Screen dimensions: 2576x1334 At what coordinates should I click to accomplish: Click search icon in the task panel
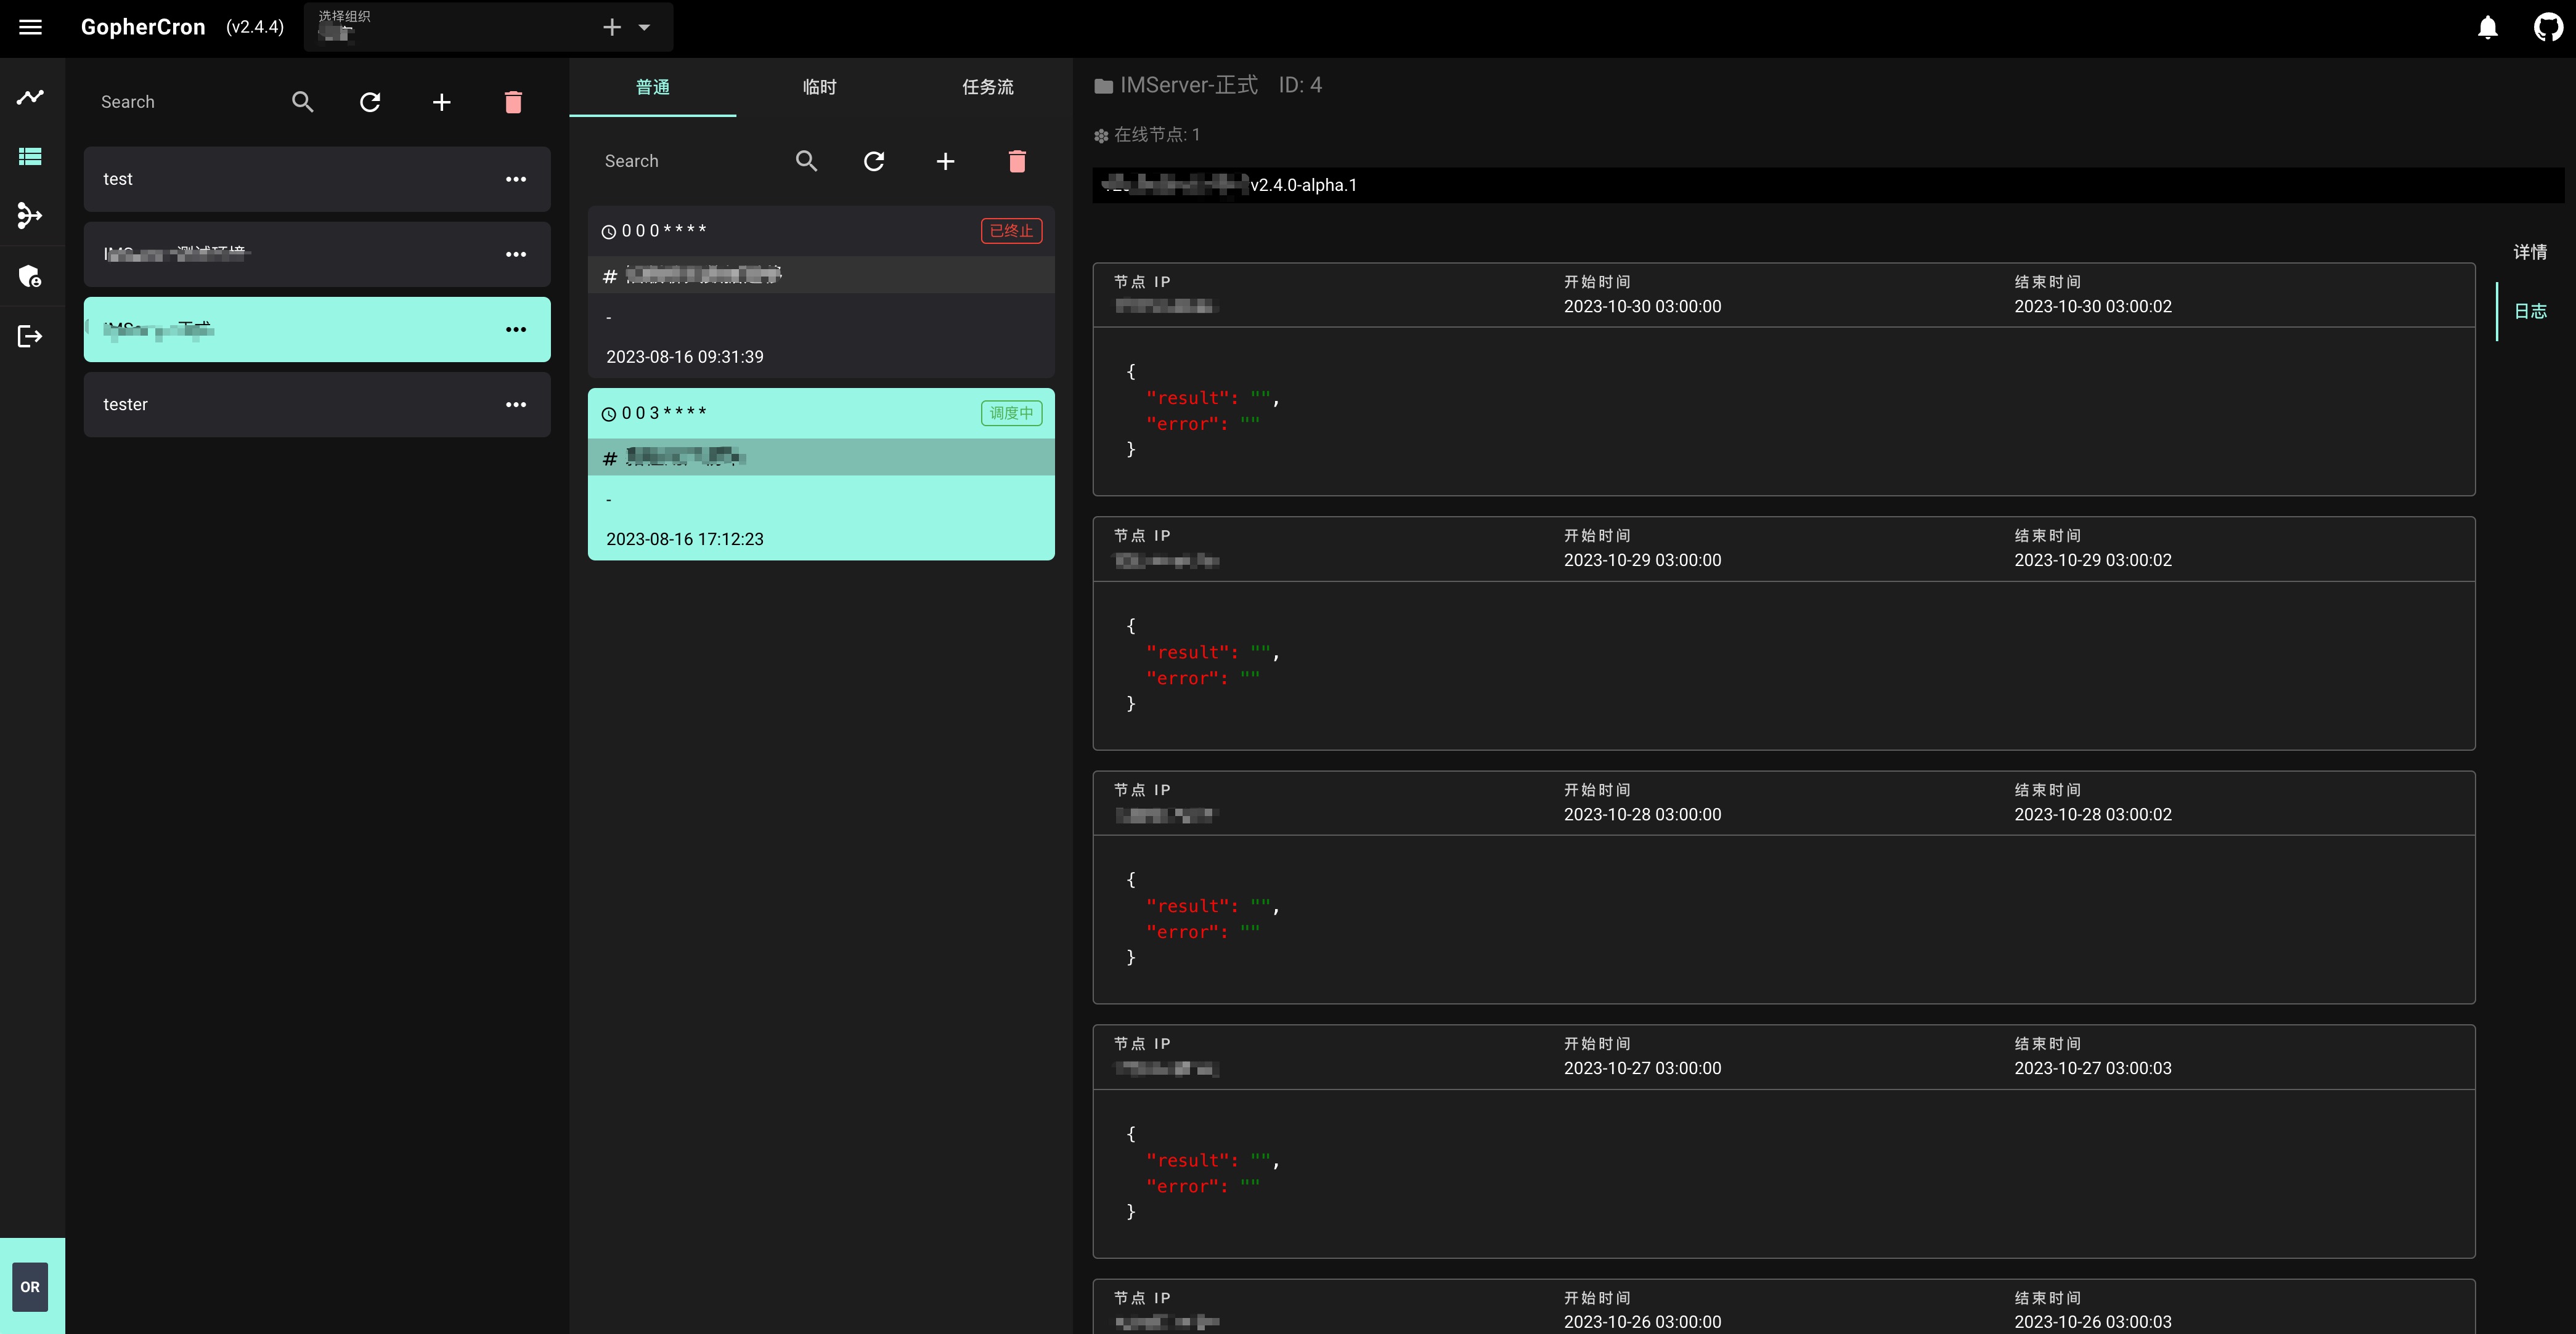806,161
